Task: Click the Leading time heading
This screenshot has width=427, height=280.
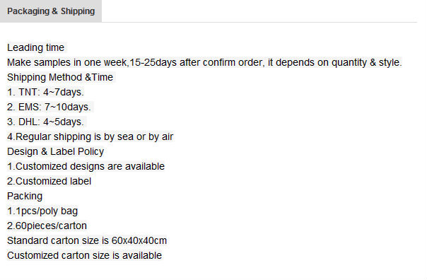Action: (35, 47)
